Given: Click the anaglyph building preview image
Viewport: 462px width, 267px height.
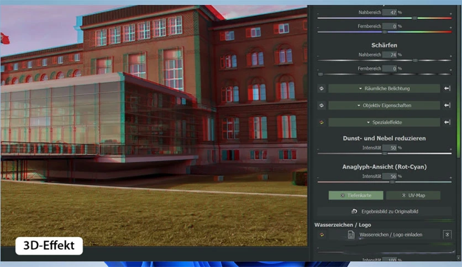Looking at the screenshot, I should [154, 126].
